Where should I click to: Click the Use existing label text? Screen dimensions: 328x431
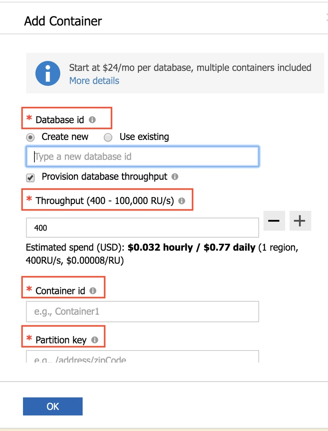[144, 137]
